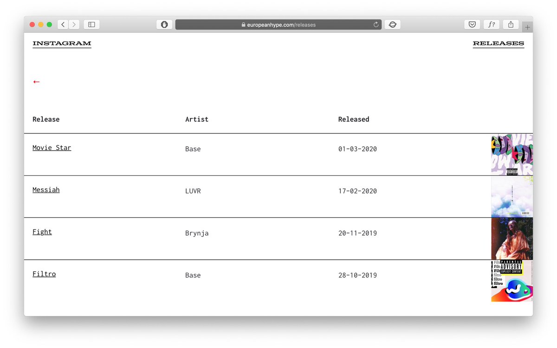Open the INSTAGRAM link
This screenshot has width=557, height=348.
click(x=62, y=44)
